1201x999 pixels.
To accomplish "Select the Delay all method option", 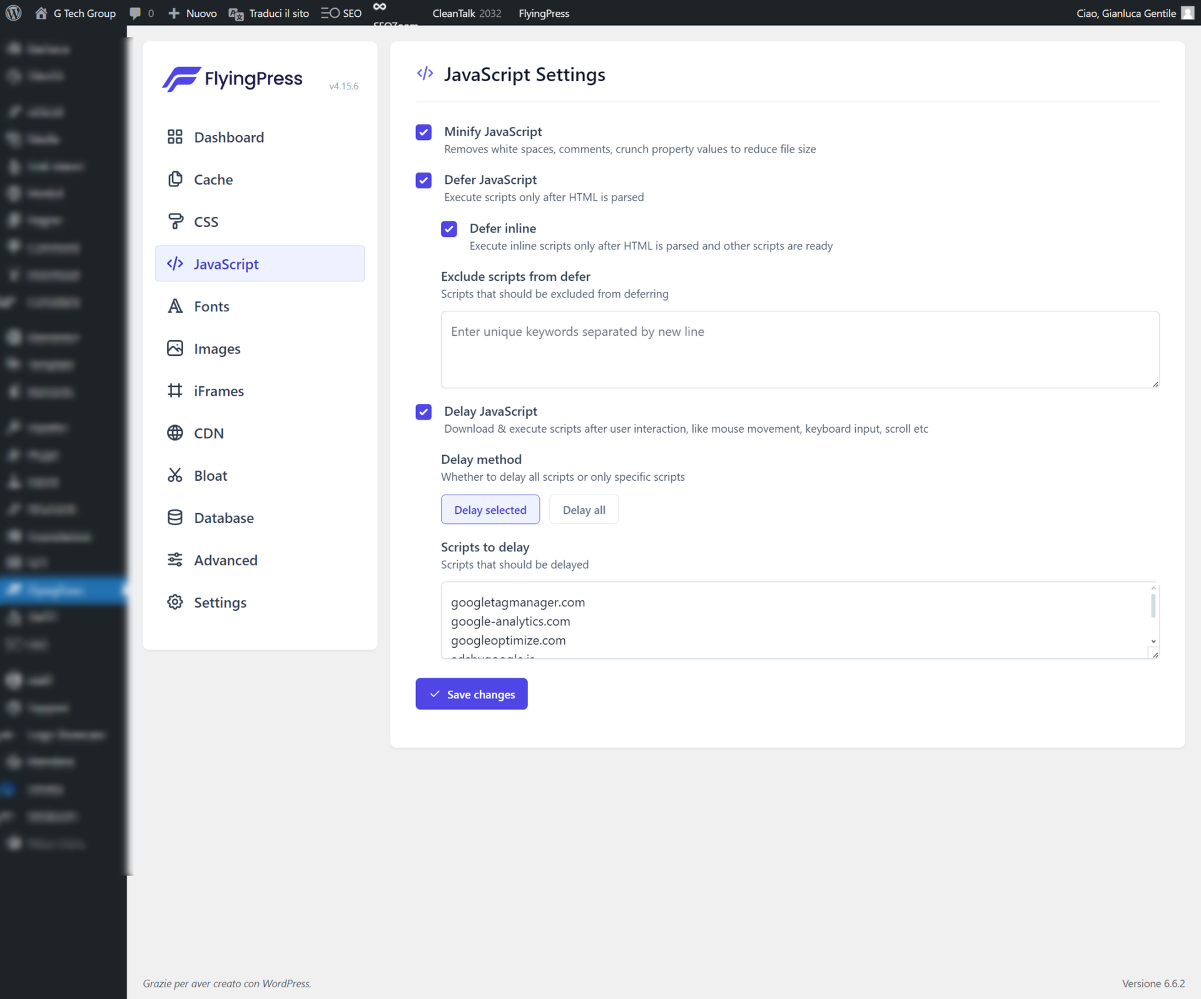I will pyautogui.click(x=583, y=510).
